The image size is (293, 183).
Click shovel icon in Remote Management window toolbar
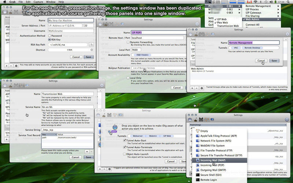coord(196,34)
